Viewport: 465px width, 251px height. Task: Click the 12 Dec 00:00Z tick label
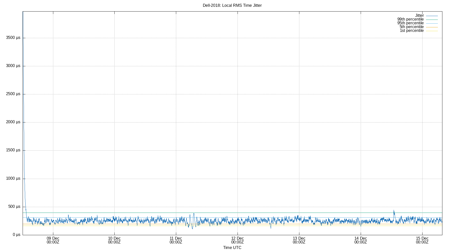pyautogui.click(x=238, y=240)
